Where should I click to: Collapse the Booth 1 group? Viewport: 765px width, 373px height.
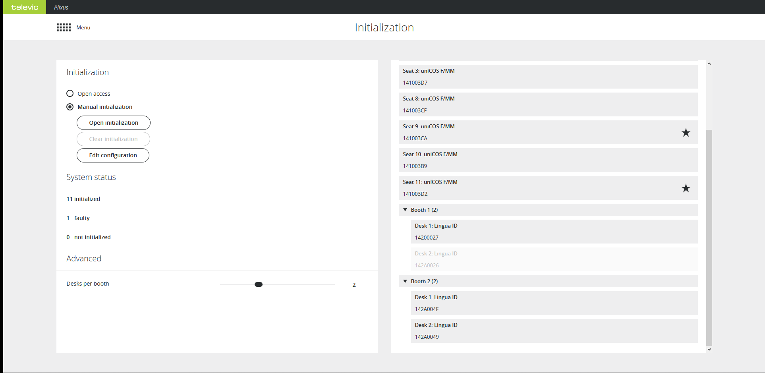[405, 210]
